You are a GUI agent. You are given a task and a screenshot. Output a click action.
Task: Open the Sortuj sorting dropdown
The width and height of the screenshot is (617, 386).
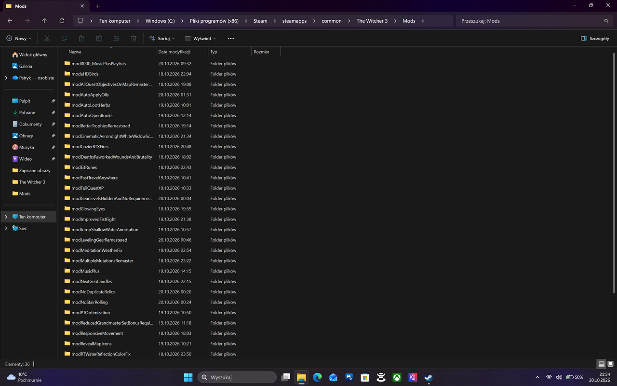click(x=162, y=39)
